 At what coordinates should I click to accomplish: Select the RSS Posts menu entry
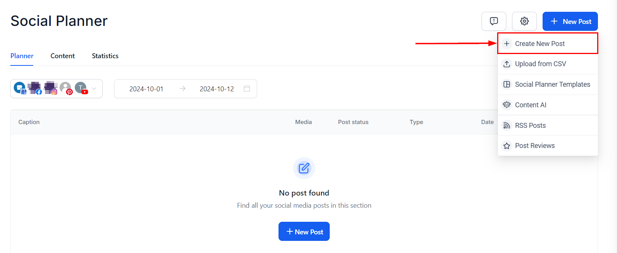pos(530,126)
